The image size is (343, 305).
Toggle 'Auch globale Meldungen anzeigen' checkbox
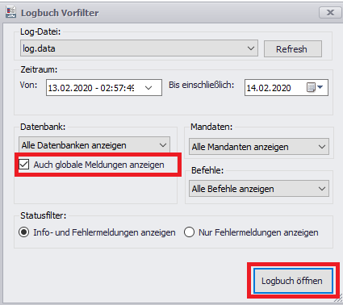(24, 165)
